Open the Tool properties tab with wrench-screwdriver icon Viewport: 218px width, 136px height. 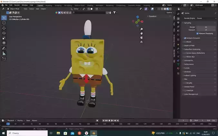coord(178,14)
